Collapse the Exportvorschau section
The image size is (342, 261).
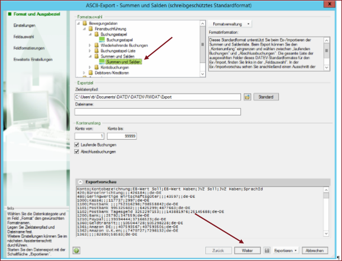79,183
